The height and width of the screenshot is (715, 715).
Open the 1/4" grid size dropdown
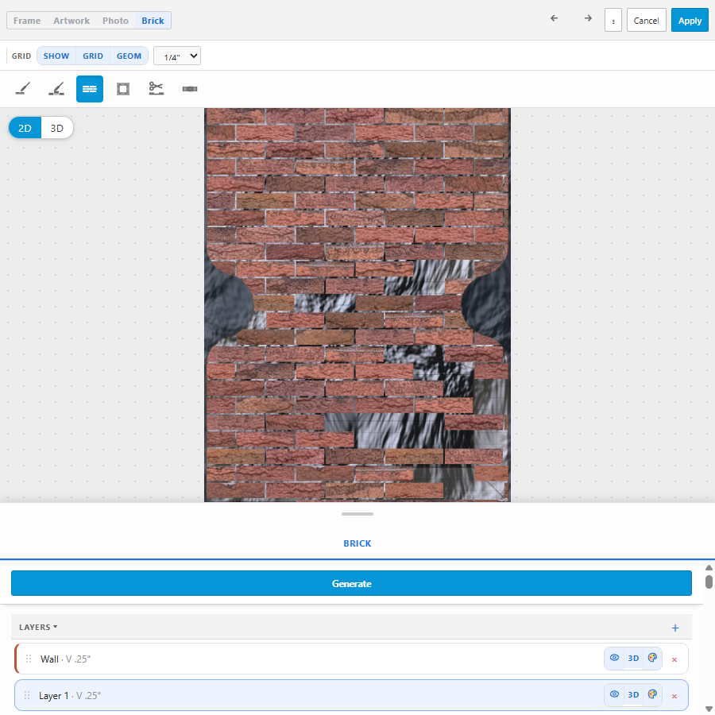click(x=177, y=56)
